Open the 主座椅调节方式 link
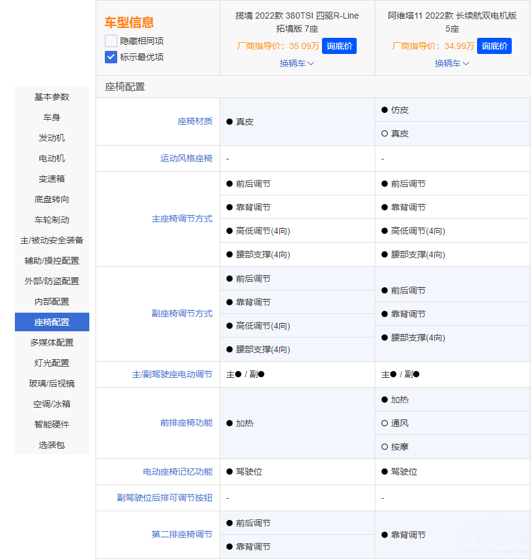Viewport: 531px width, 559px height. [182, 218]
